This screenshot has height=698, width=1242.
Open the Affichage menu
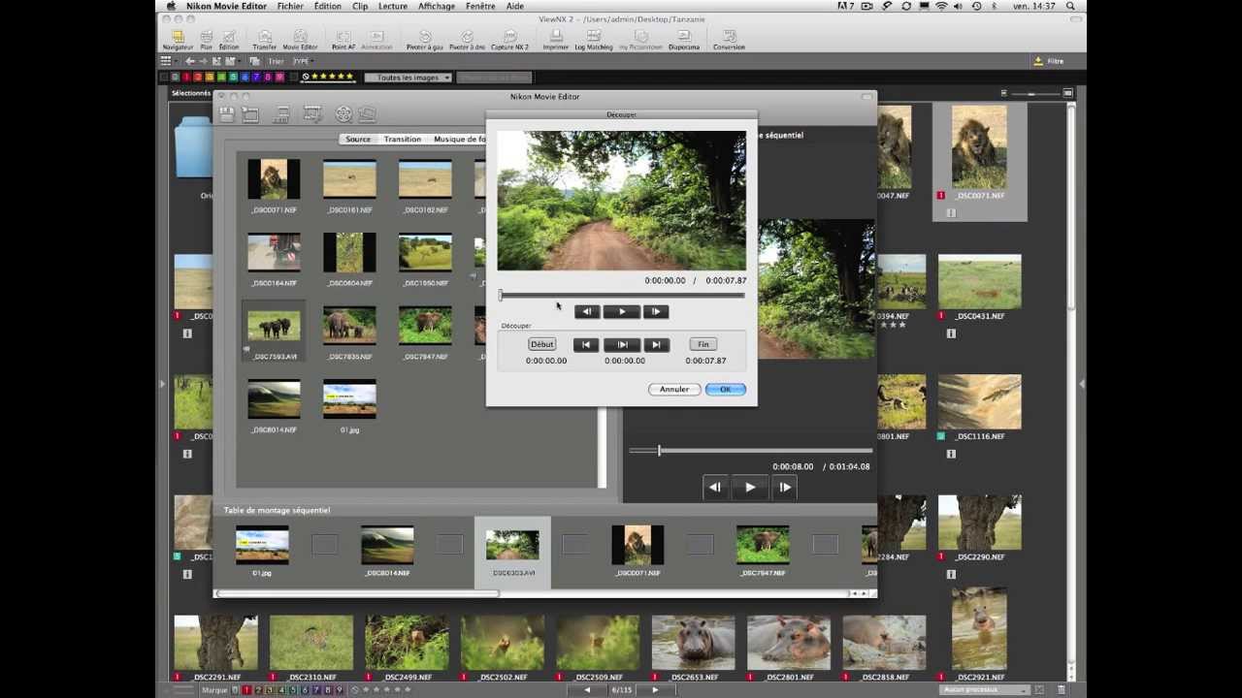[437, 6]
